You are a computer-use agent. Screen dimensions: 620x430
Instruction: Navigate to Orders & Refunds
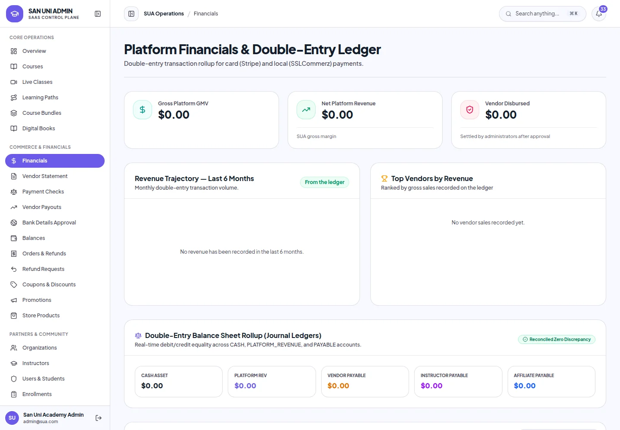click(55, 254)
